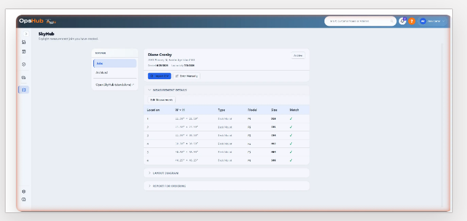This screenshot has width=467, height=221.
Task: Open the truck icon in the sidebar
Action: click(x=24, y=77)
